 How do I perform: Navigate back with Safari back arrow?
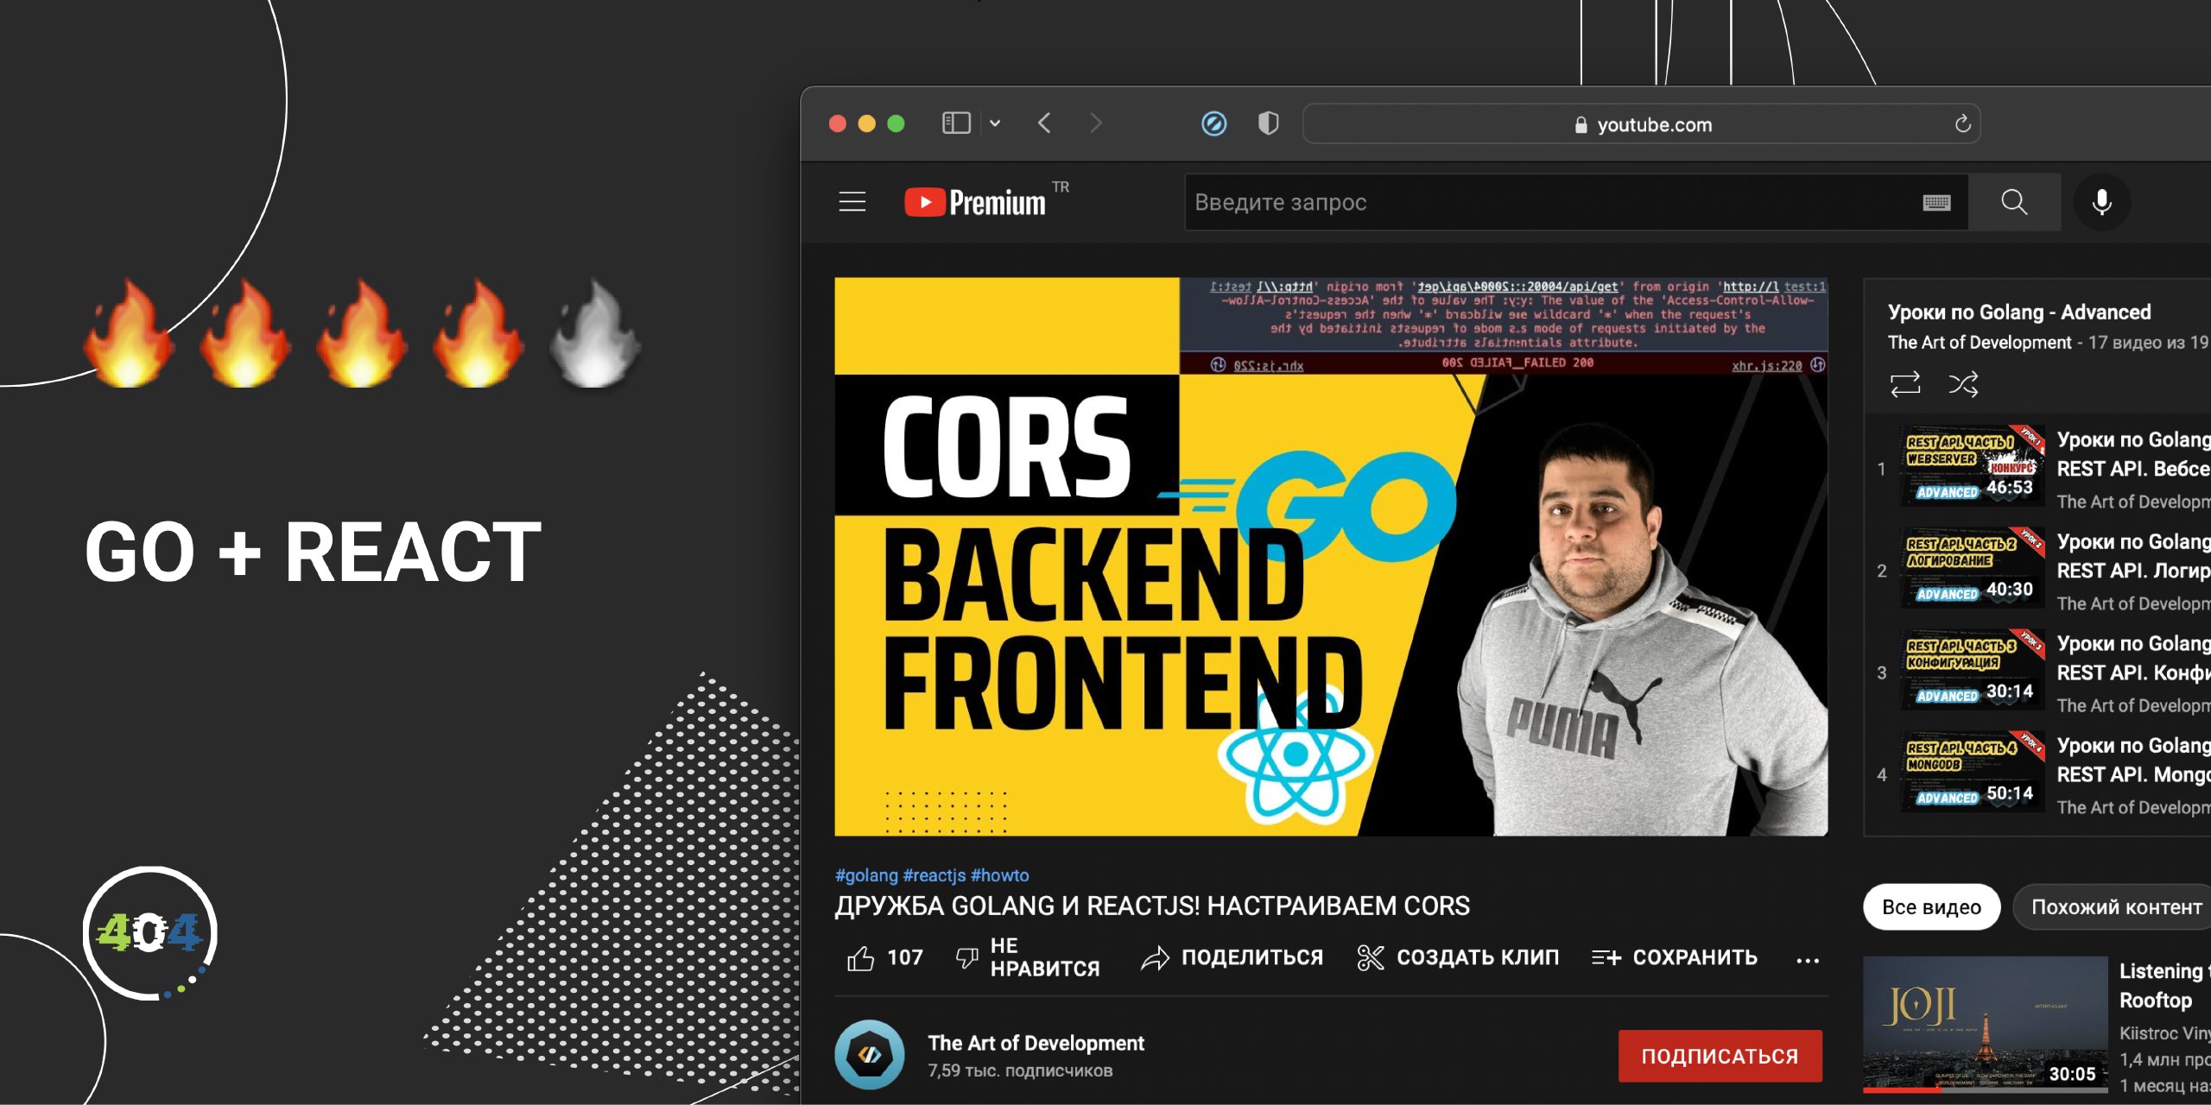[x=1044, y=123]
